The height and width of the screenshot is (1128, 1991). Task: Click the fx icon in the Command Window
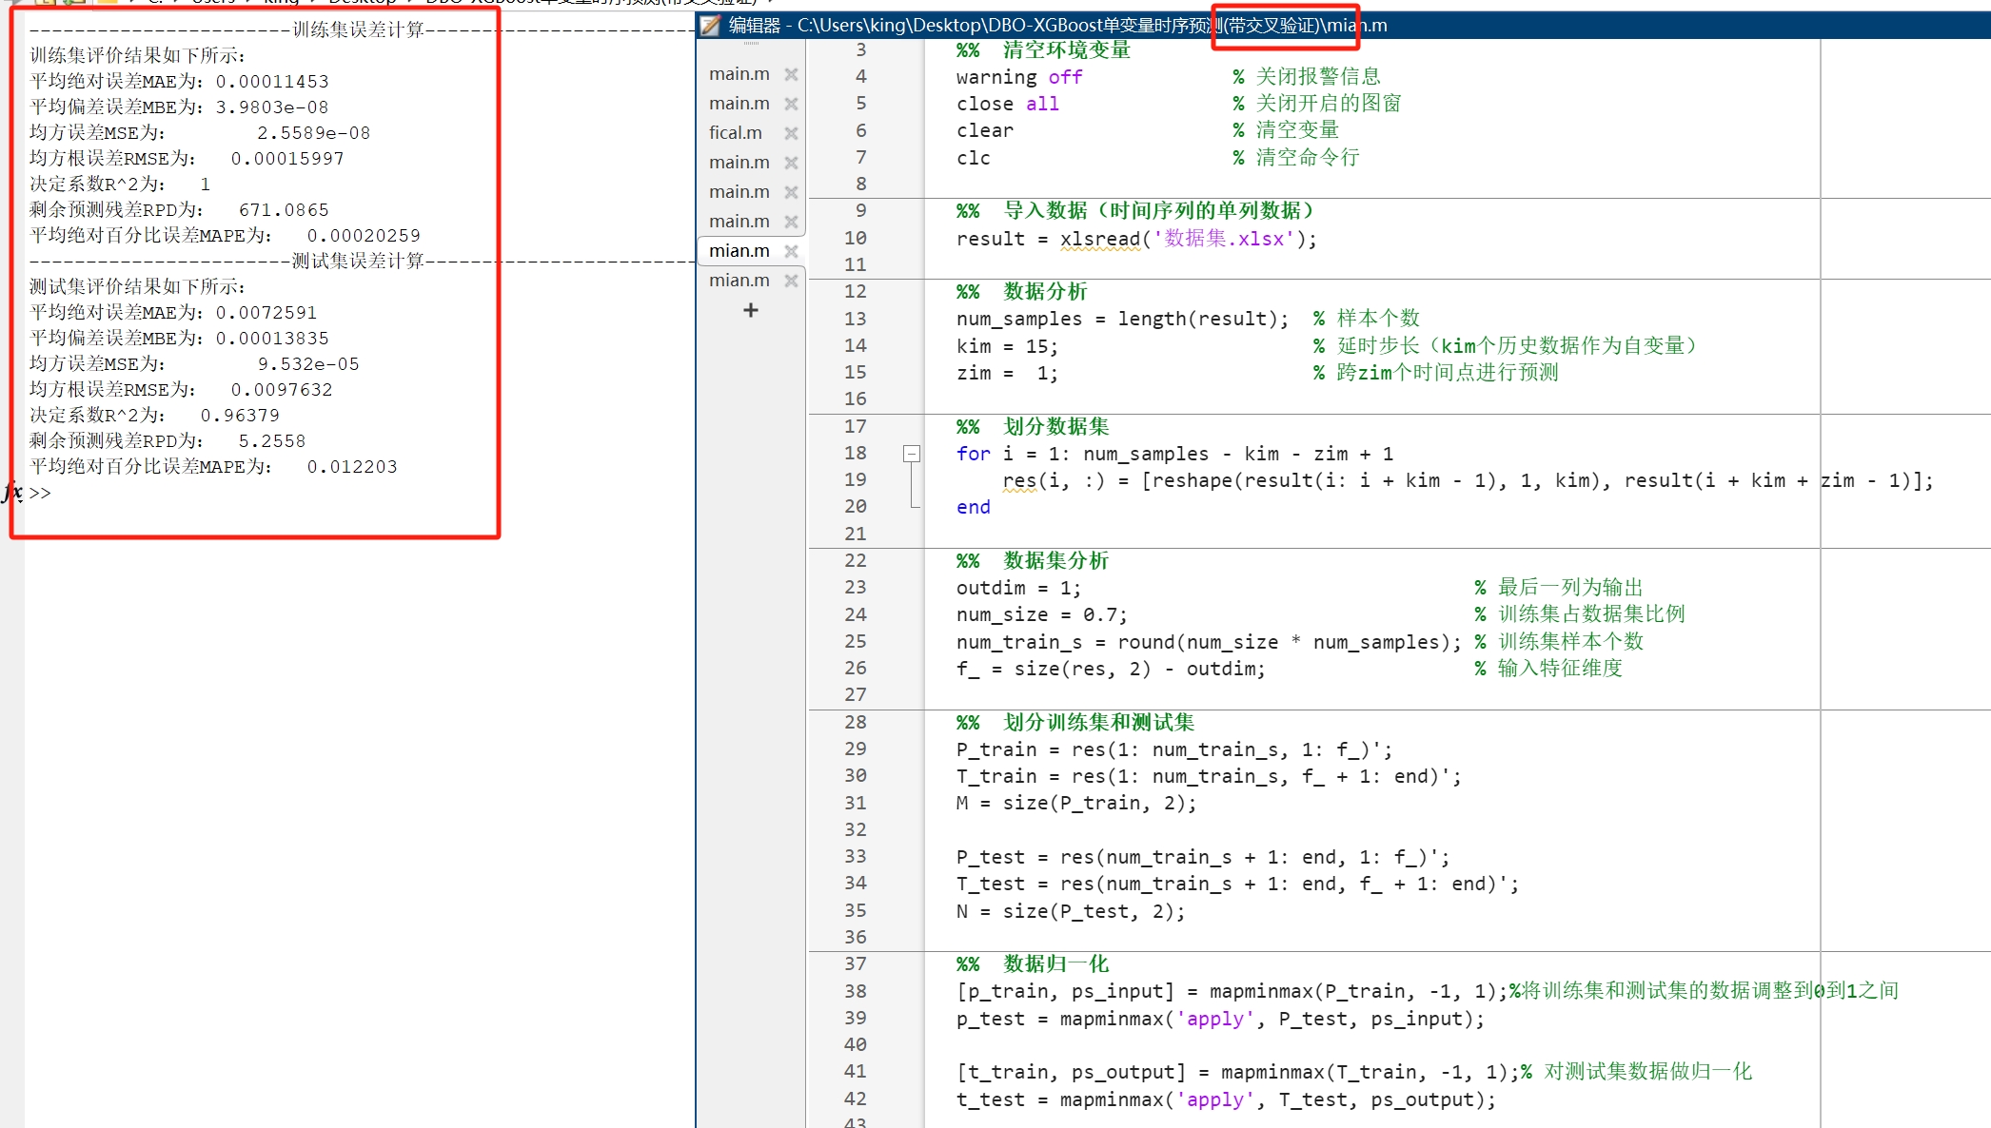point(13,492)
